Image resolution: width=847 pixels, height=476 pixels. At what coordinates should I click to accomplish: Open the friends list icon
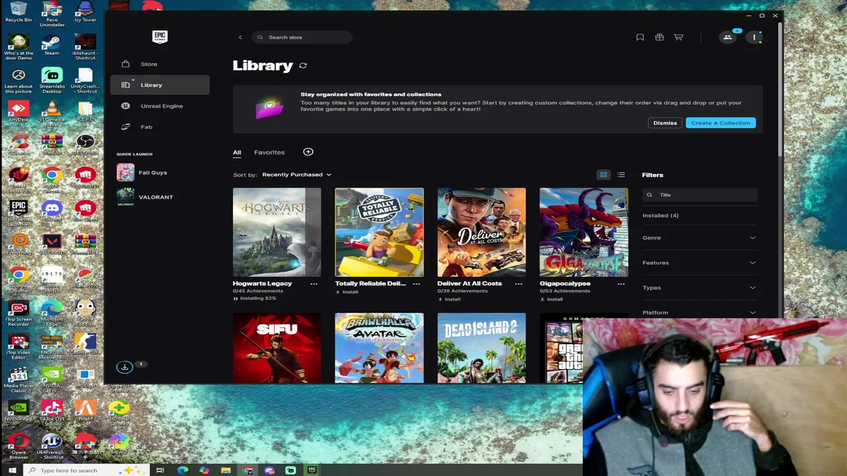click(728, 37)
